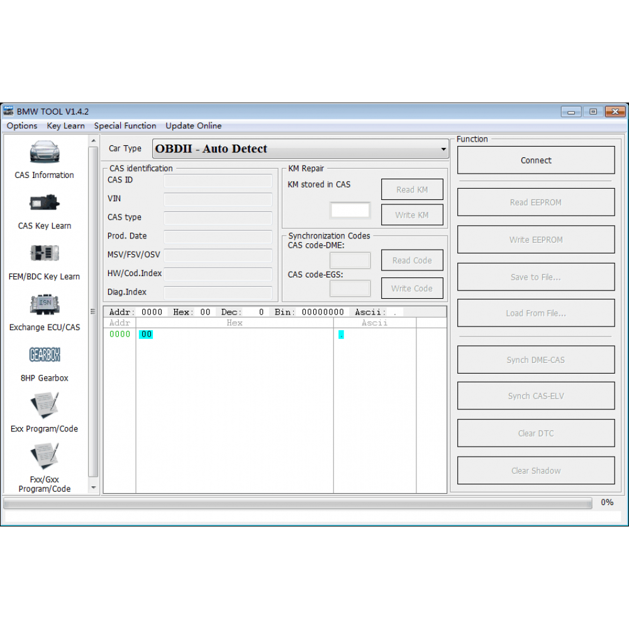Expand the Car Type dropdown

443,150
